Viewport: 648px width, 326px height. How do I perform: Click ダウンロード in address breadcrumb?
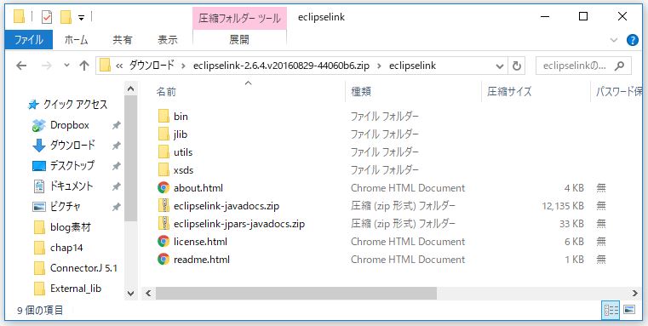[x=151, y=66]
